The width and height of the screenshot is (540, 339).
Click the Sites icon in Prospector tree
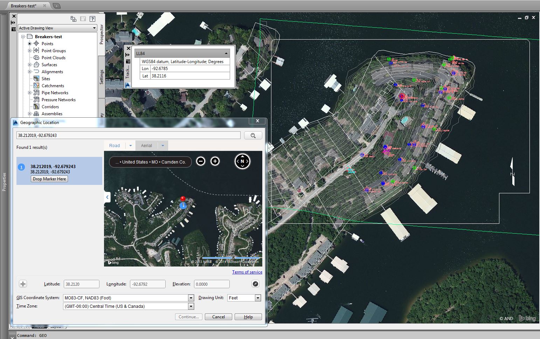(36, 78)
